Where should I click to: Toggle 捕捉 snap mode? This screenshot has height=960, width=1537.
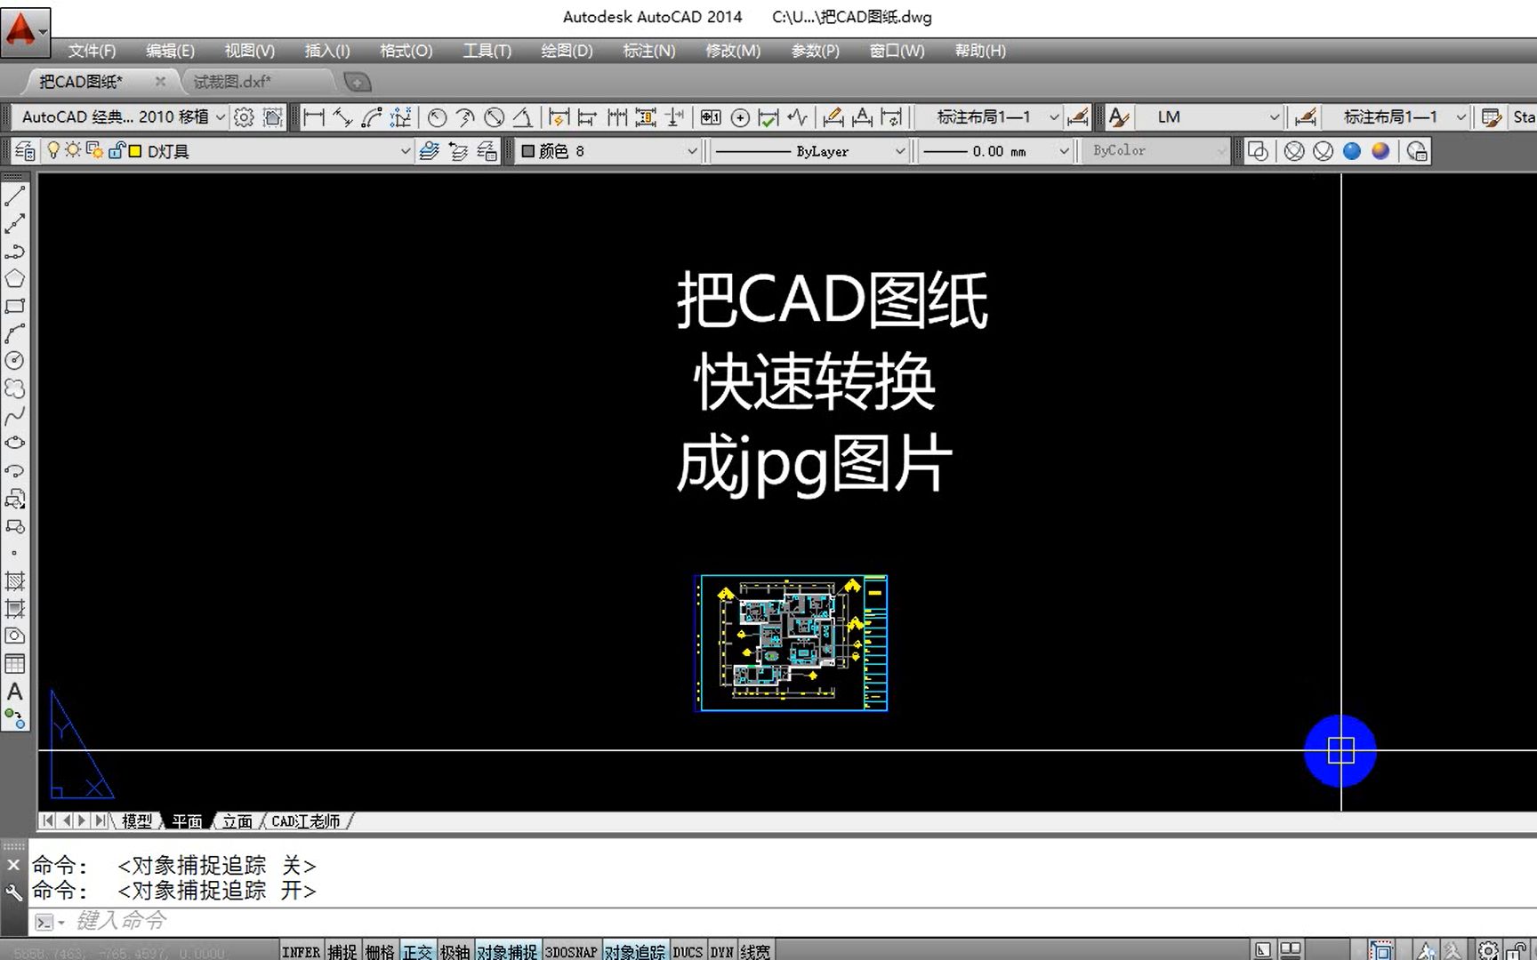pyautogui.click(x=342, y=951)
